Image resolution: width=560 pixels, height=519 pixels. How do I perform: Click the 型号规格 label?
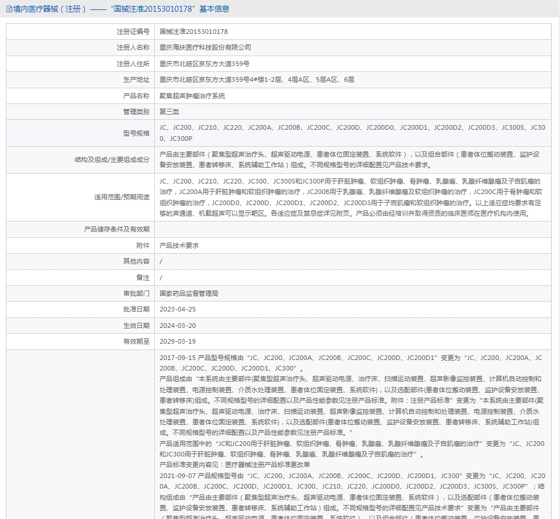click(136, 133)
